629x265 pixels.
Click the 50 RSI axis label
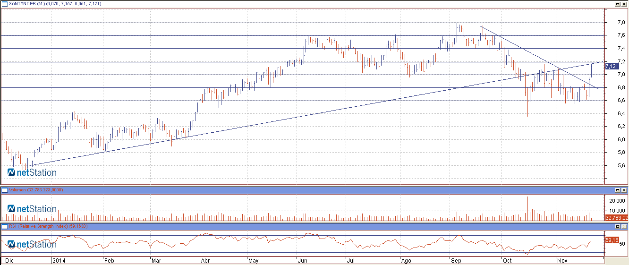point(623,244)
